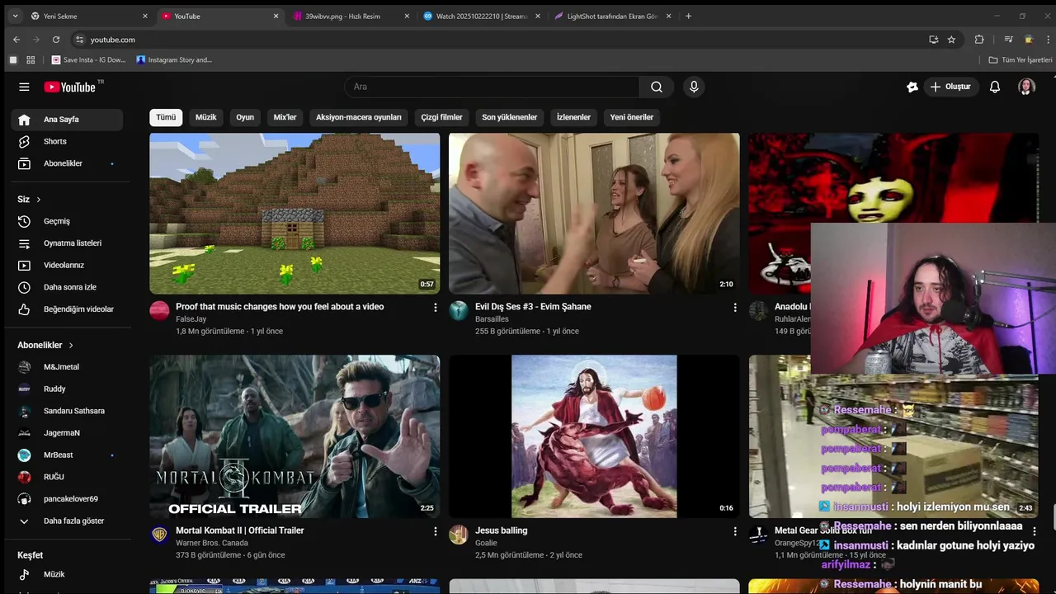The height and width of the screenshot is (594, 1056).
Task: Select the Oyun filter chip
Action: [245, 117]
